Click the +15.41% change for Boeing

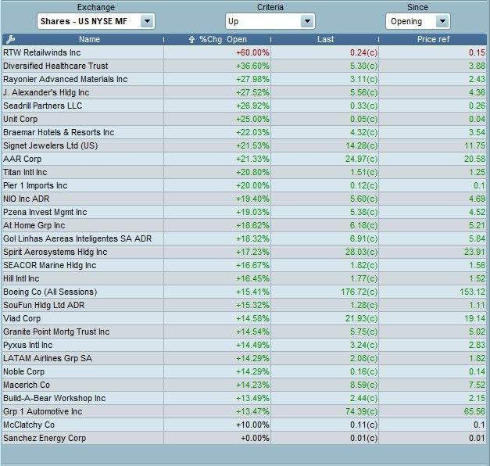[252, 292]
